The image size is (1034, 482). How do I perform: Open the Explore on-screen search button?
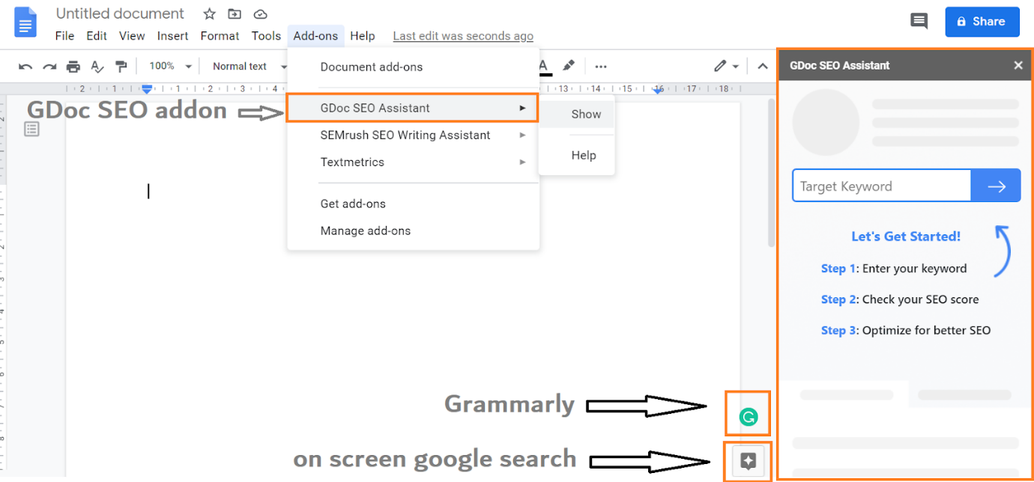[x=747, y=461]
